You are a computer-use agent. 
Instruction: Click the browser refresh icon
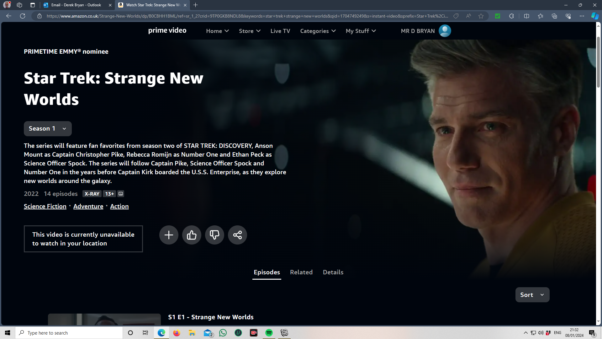(x=23, y=16)
